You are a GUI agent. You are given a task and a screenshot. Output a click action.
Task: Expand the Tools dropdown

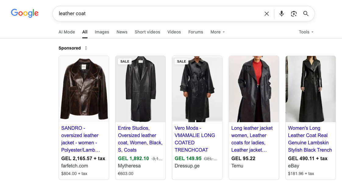tap(306, 32)
